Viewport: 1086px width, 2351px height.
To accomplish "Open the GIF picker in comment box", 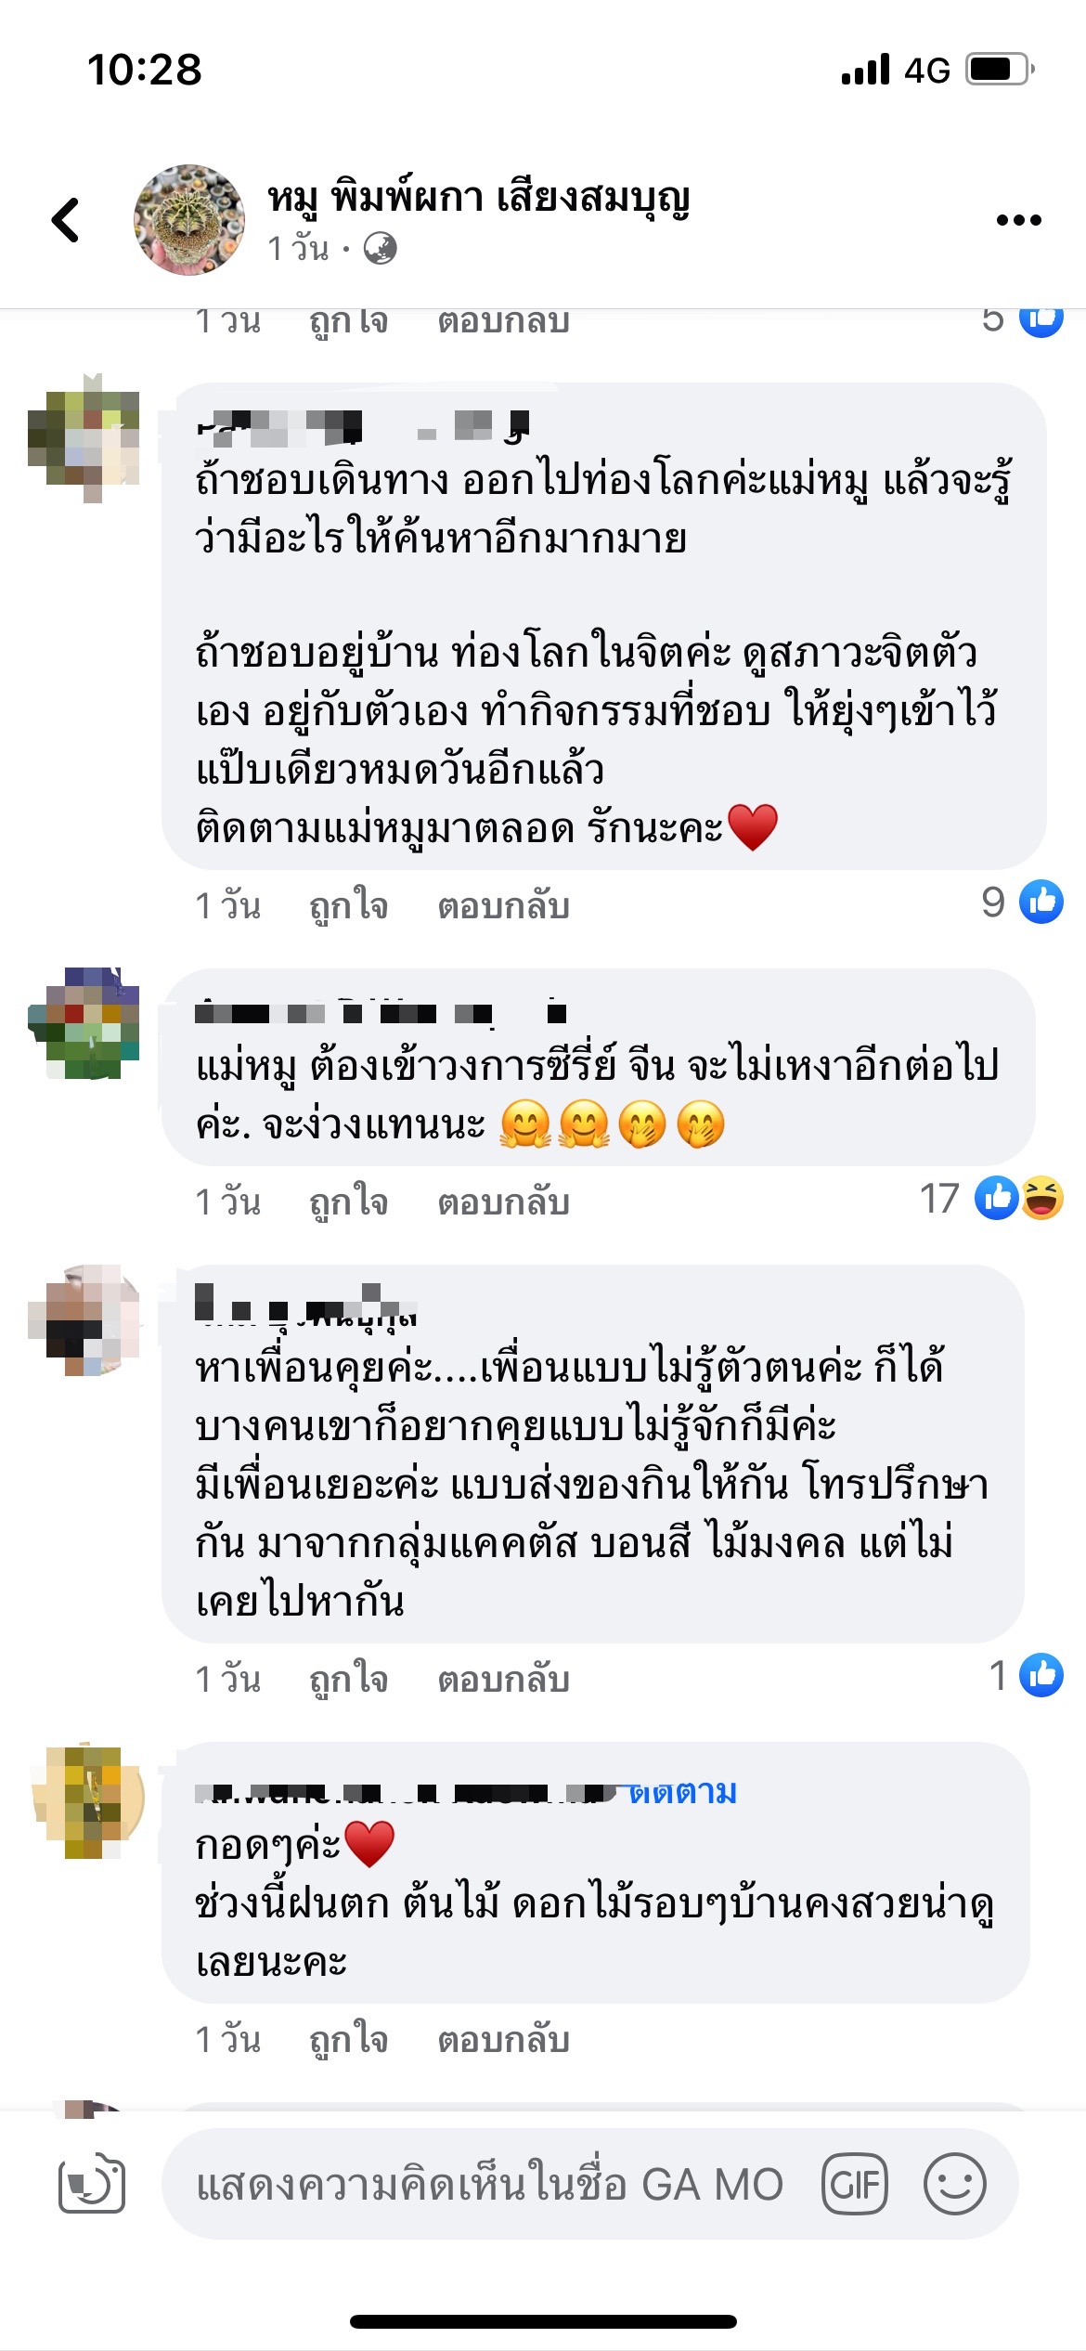I will coord(854,2184).
